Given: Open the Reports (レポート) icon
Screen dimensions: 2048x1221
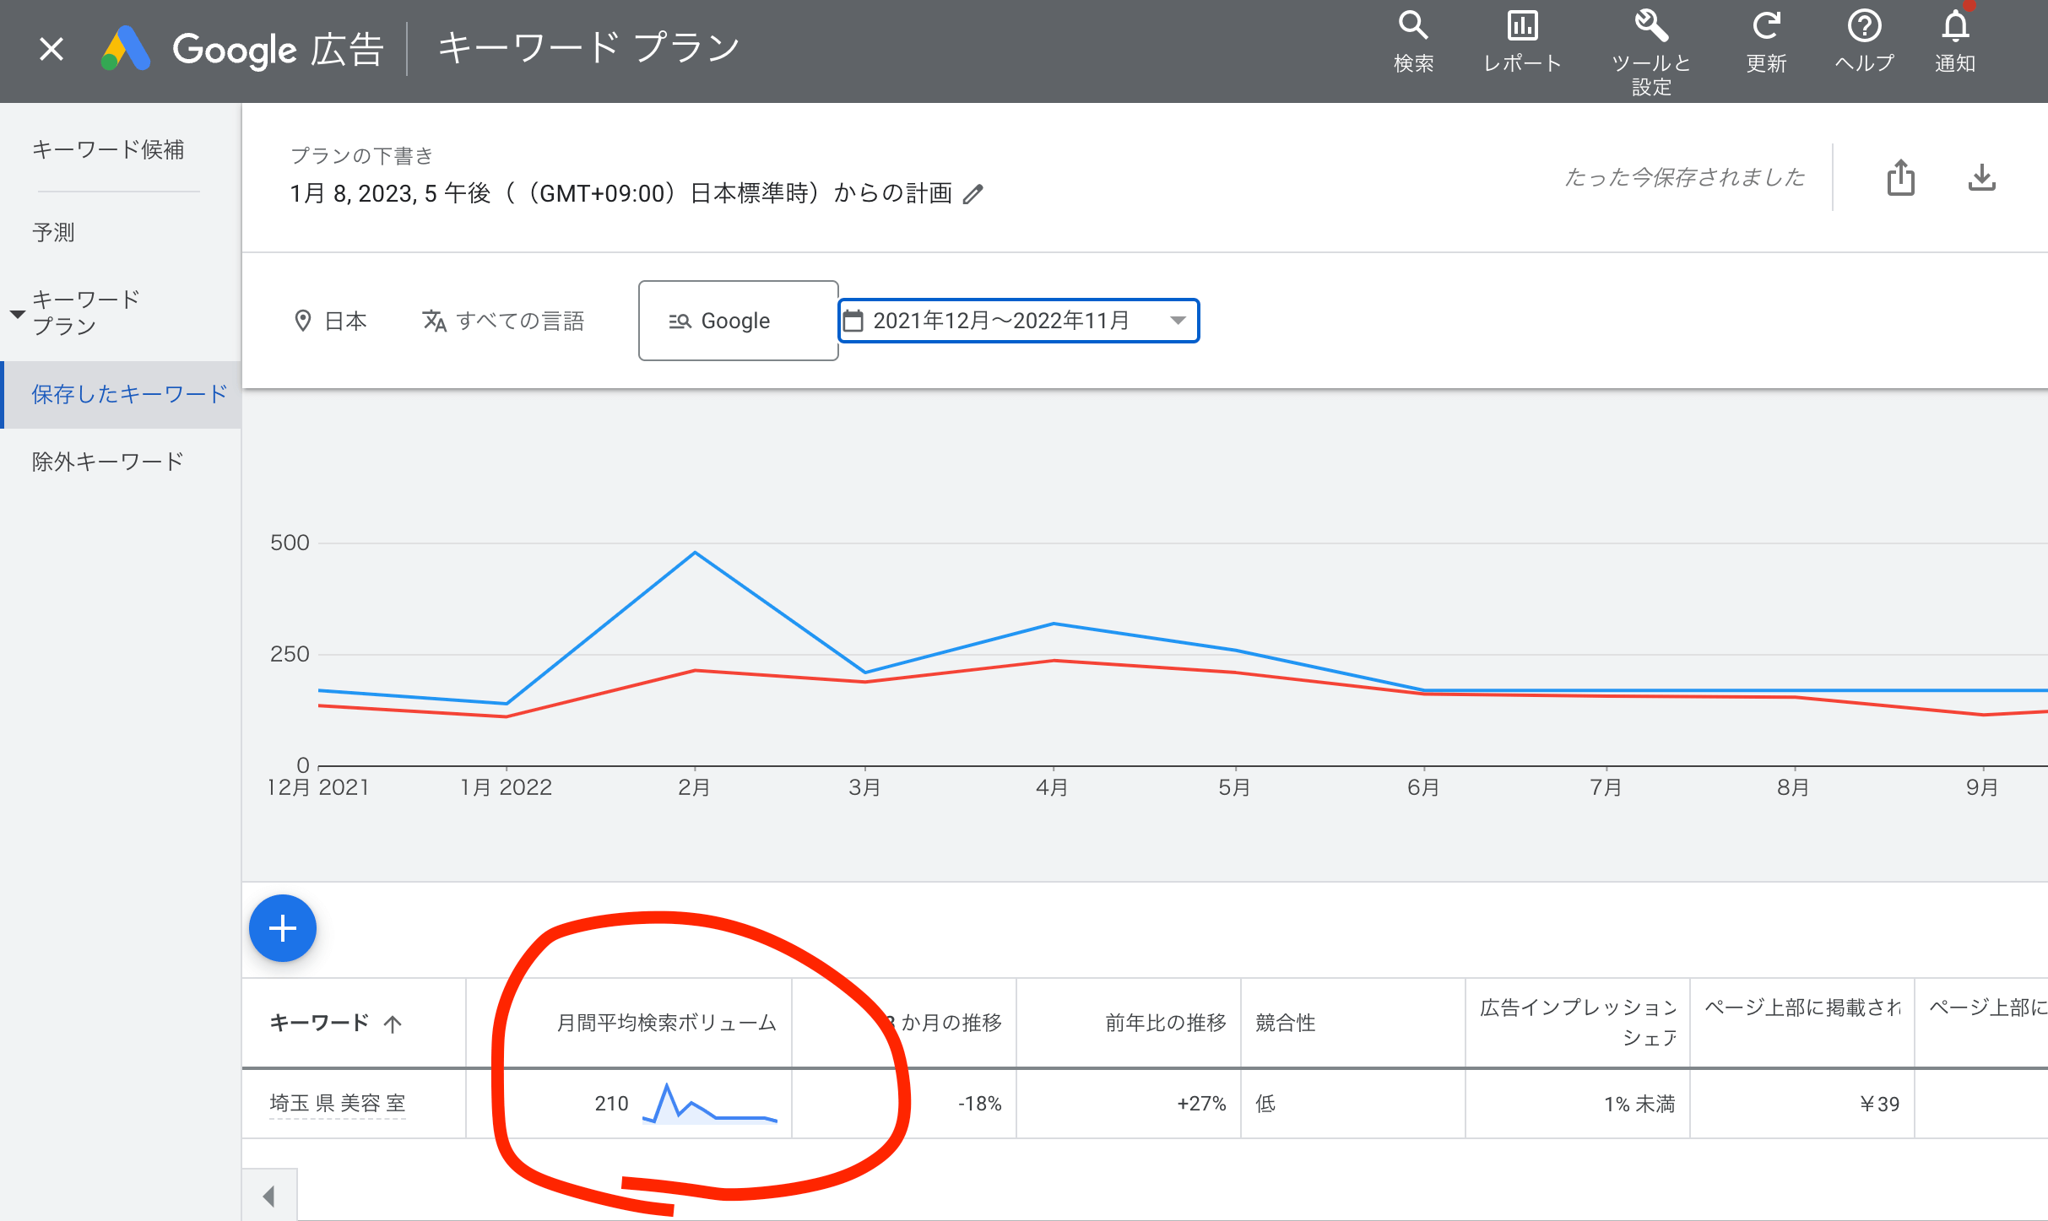Looking at the screenshot, I should click(x=1522, y=26).
